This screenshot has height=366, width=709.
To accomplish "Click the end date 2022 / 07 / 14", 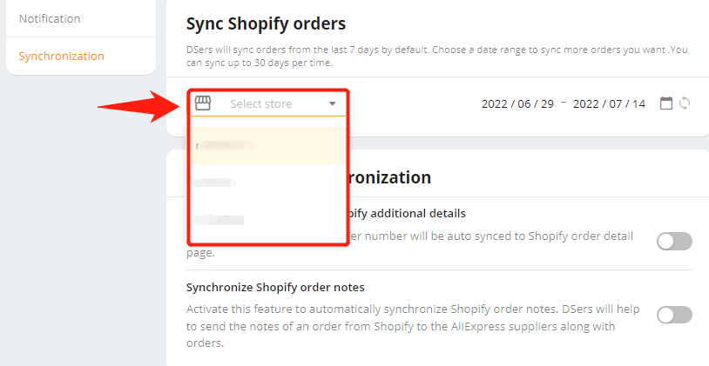I will pyautogui.click(x=609, y=103).
